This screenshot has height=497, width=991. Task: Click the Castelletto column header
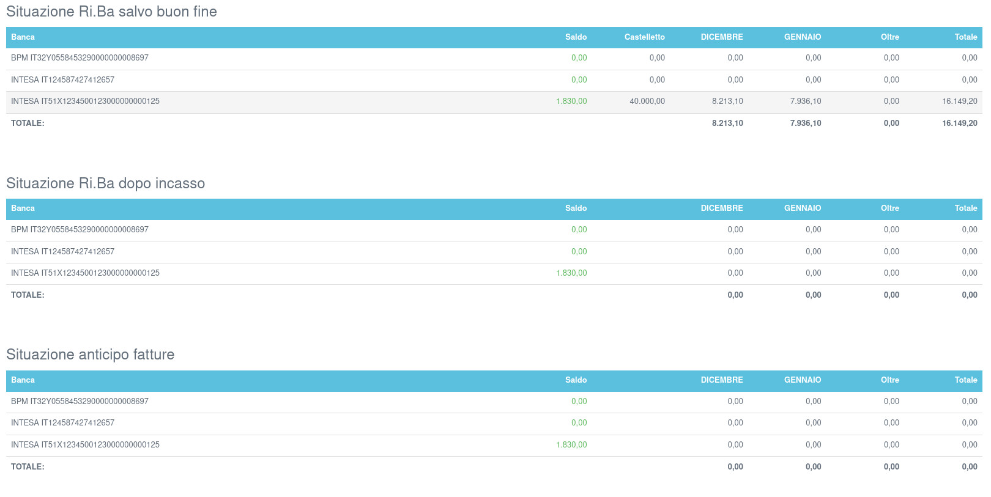(644, 37)
